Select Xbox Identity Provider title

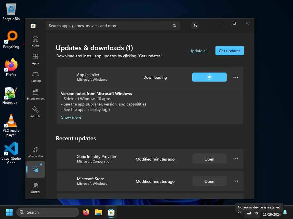(96, 157)
